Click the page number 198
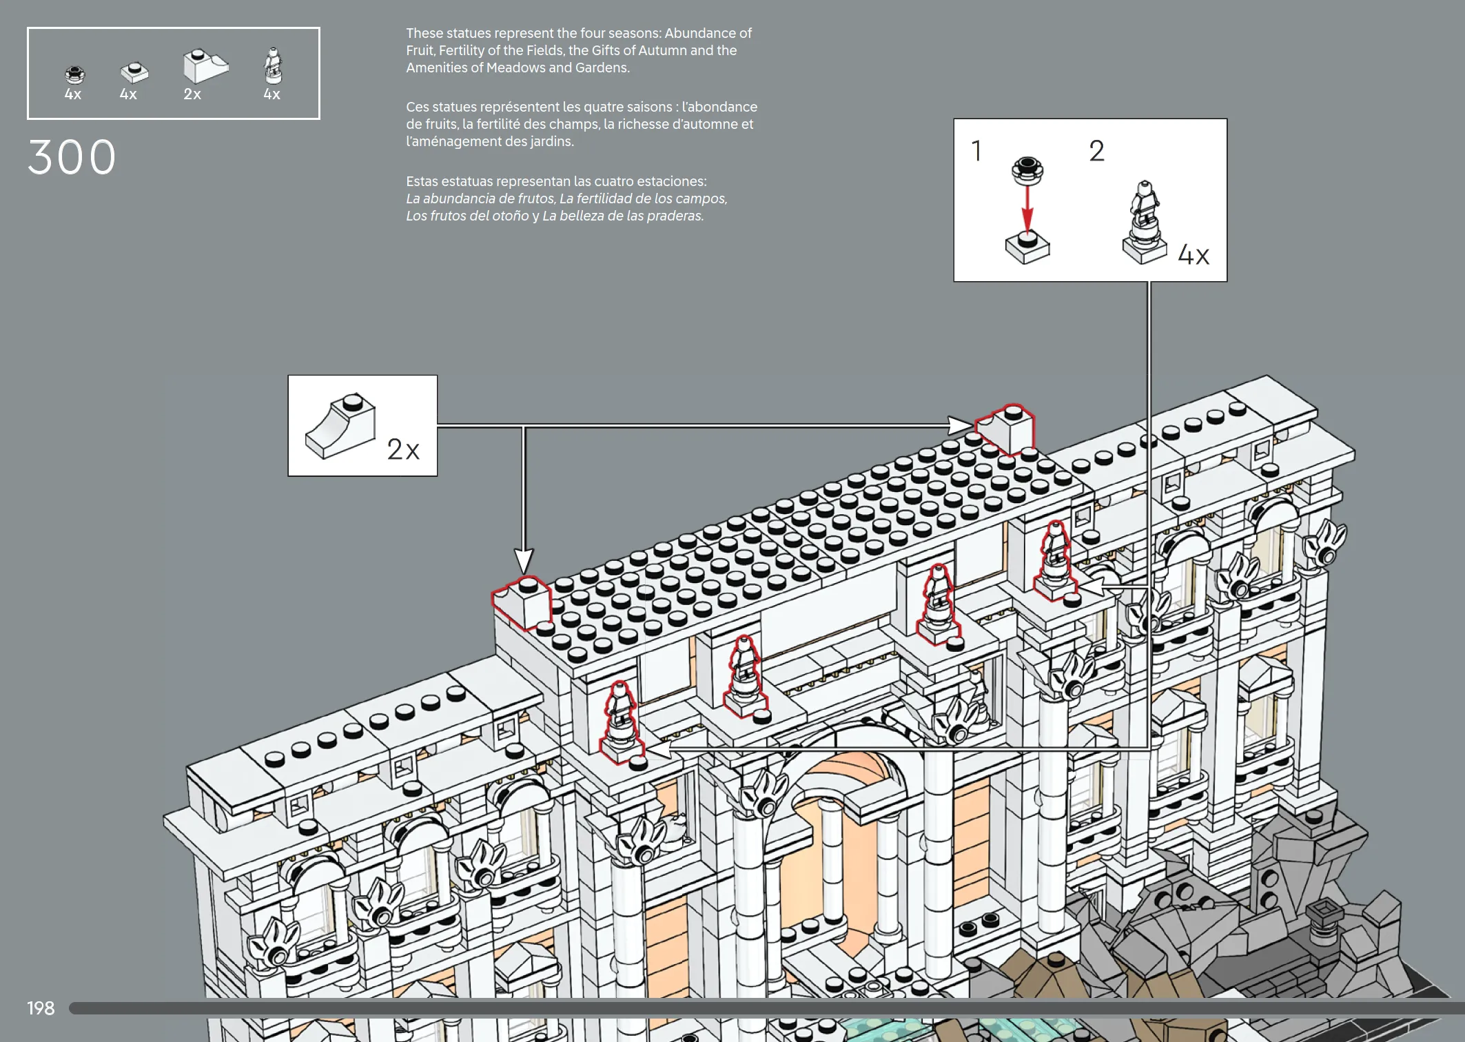The height and width of the screenshot is (1042, 1465). pyautogui.click(x=41, y=1008)
